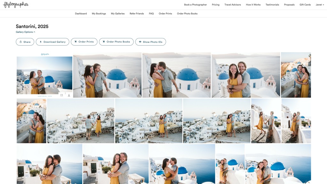This screenshot has height=184, width=327.
Task: Switch to Dashboard tab
Action: point(81,13)
